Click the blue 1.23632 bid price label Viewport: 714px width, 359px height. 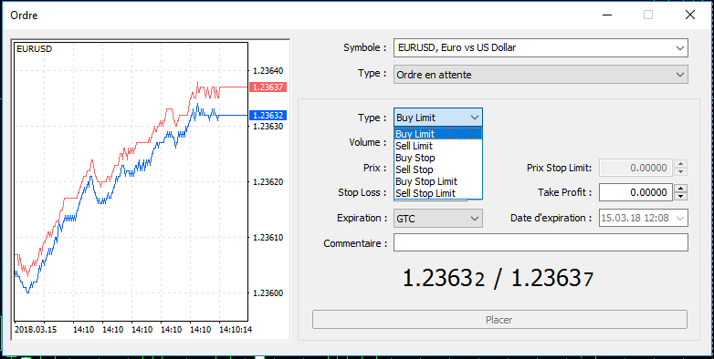[268, 116]
